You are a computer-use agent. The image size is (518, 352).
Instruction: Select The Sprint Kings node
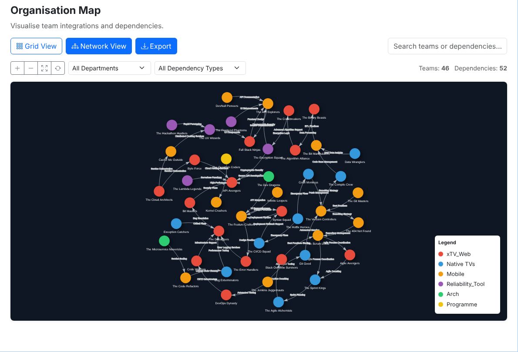tap(315, 280)
